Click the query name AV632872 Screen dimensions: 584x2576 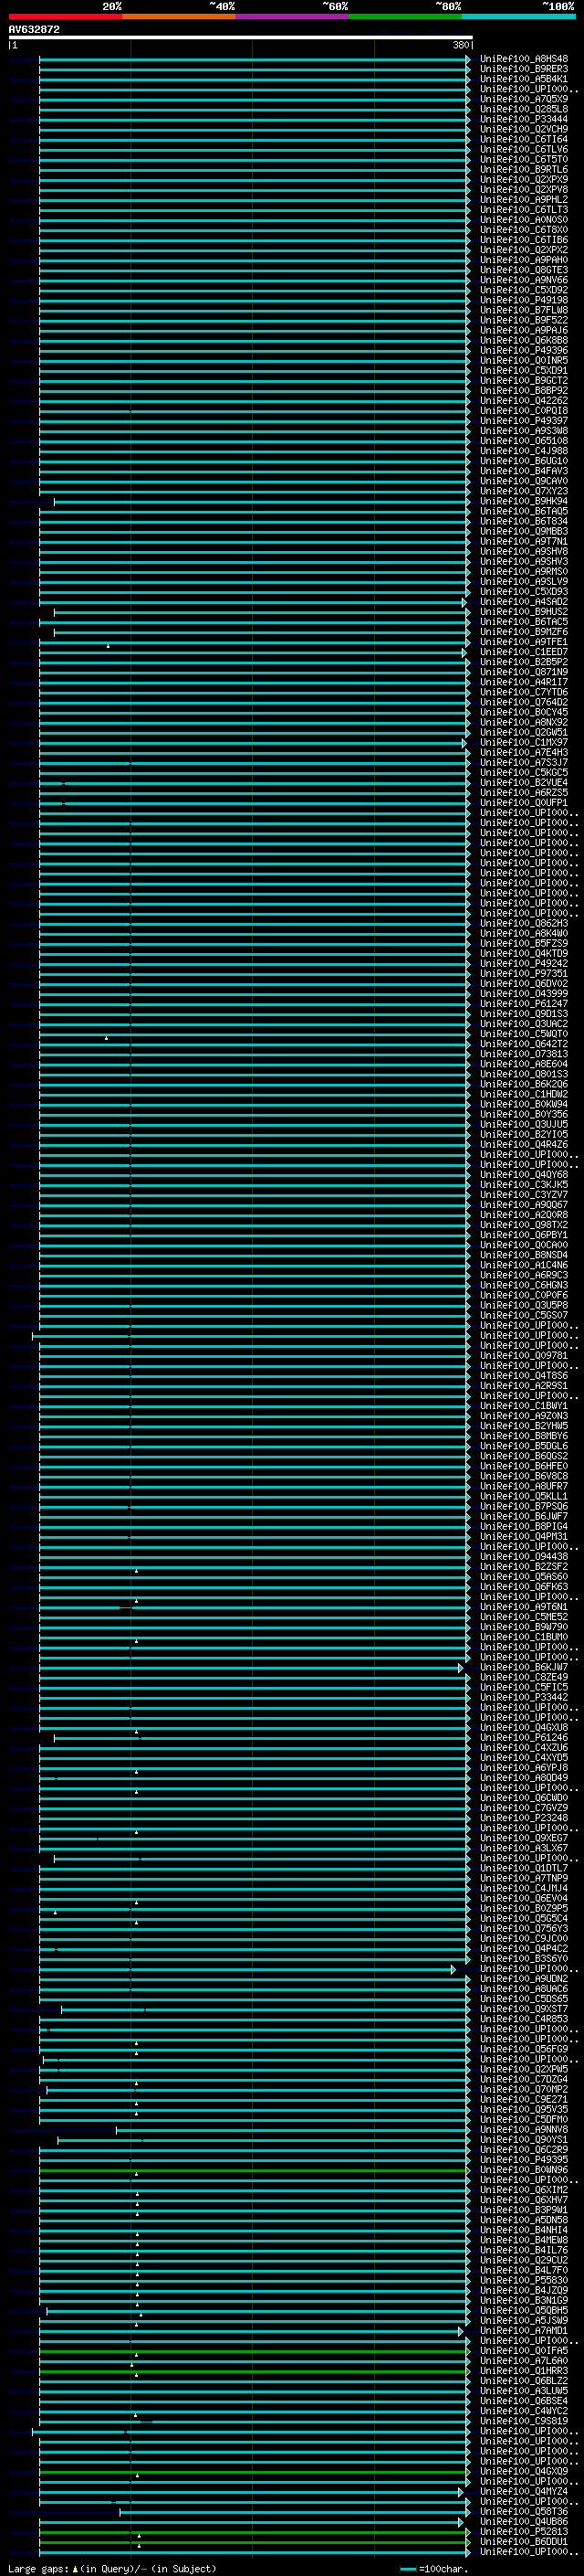coord(34,29)
